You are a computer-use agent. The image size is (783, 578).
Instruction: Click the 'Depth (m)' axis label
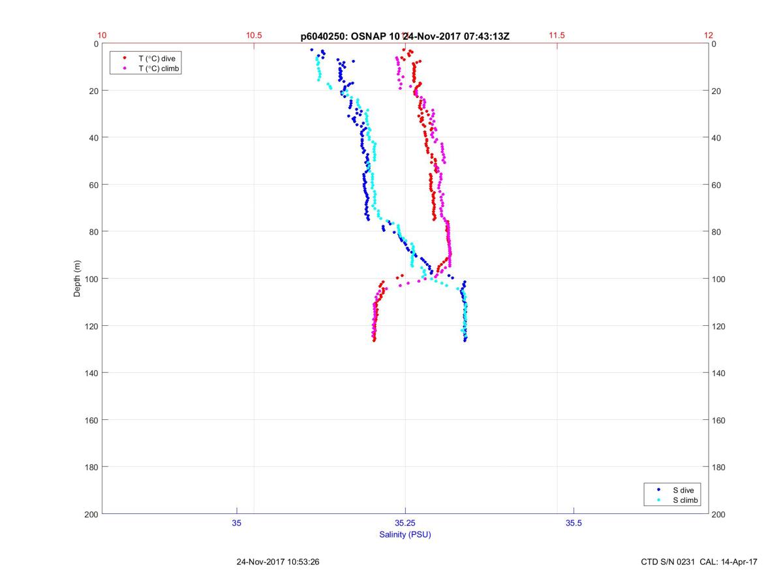78,279
